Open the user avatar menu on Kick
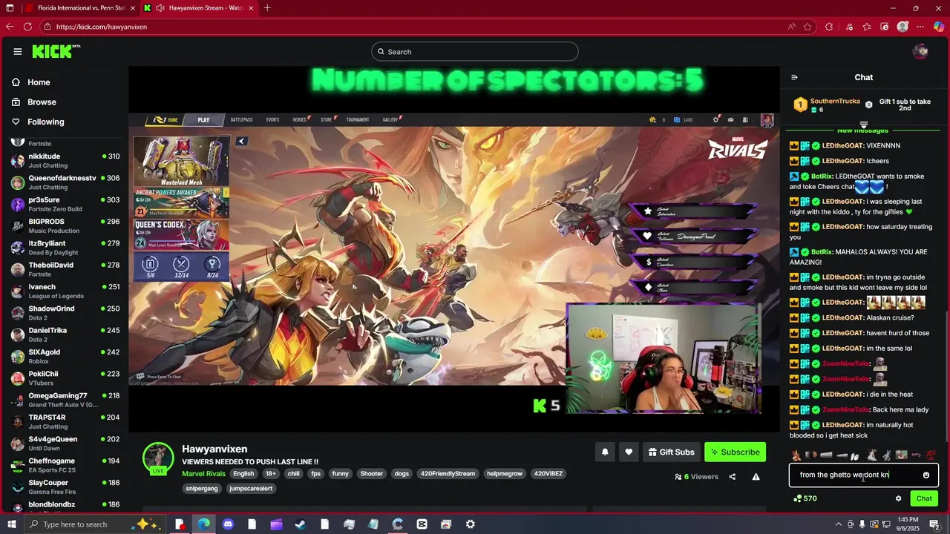Viewport: 950px width, 534px height. pyautogui.click(x=920, y=51)
